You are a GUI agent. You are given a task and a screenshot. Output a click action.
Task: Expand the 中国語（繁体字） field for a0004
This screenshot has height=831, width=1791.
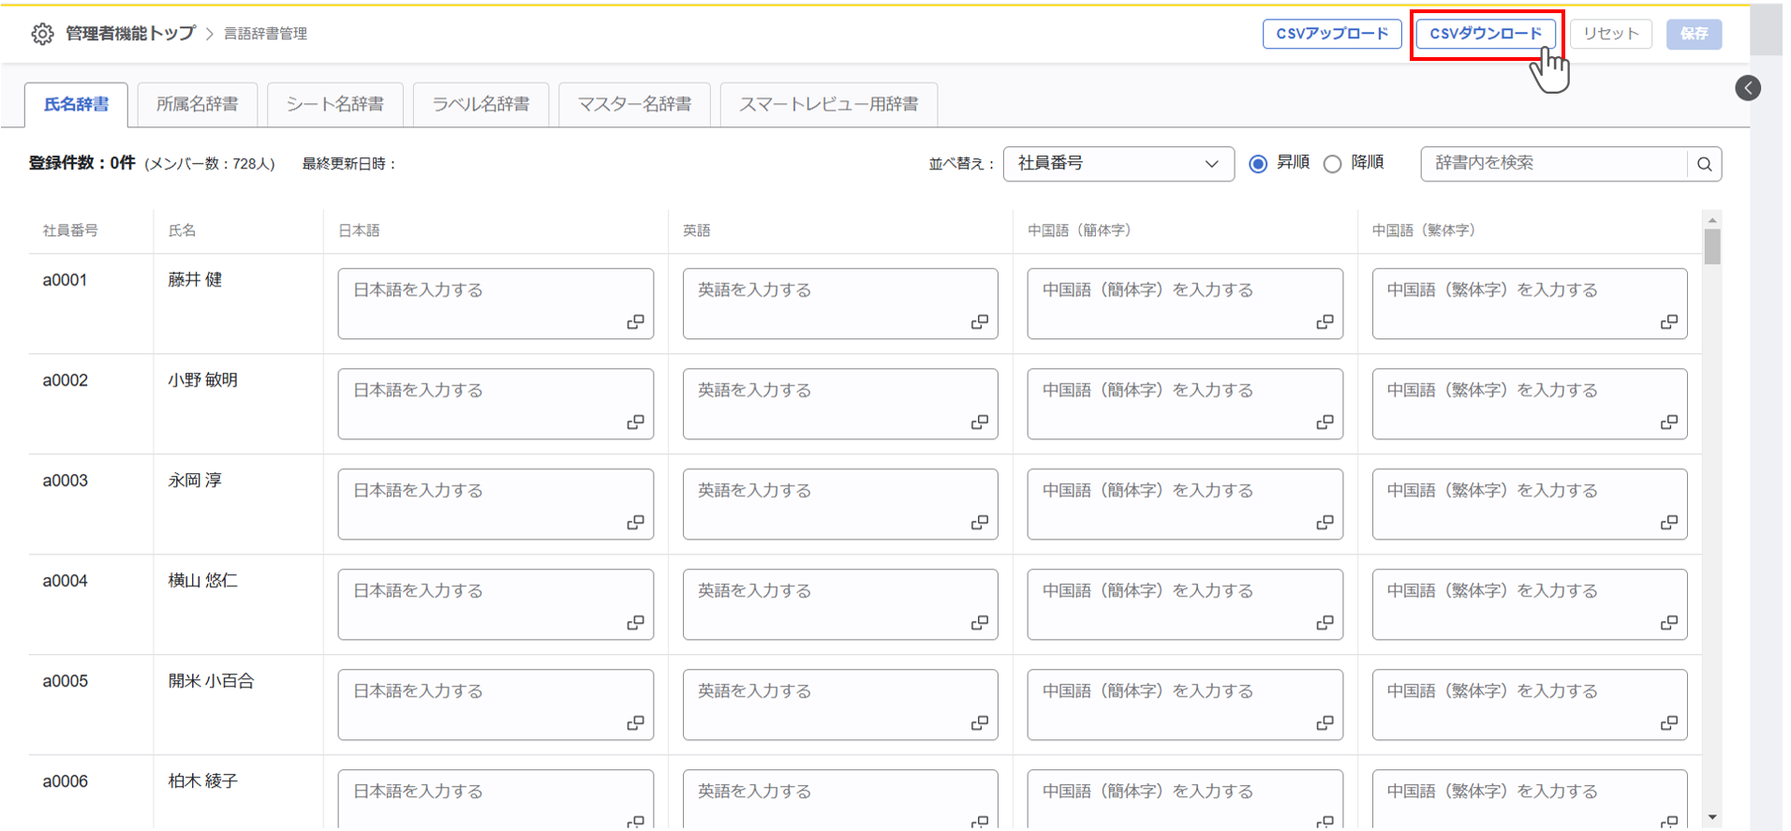(x=1669, y=622)
